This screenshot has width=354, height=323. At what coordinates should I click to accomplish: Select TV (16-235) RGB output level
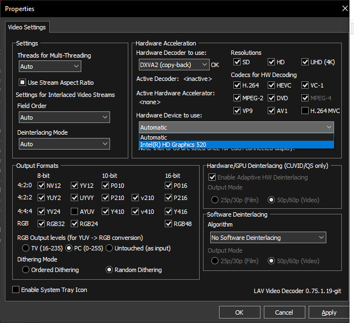(26, 248)
